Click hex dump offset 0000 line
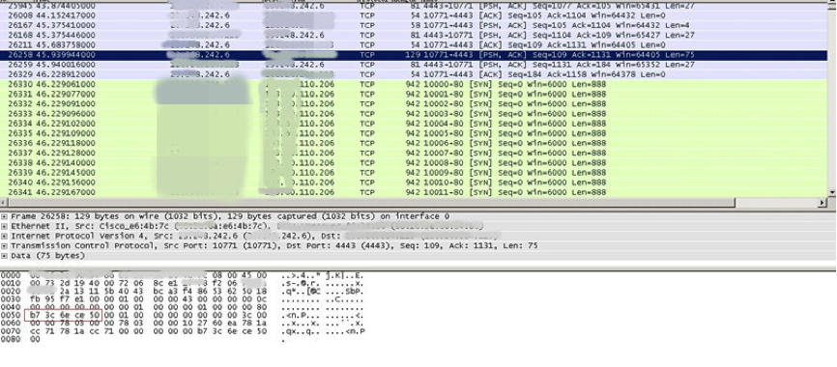Screen dimensions: 837x367 point(182,275)
